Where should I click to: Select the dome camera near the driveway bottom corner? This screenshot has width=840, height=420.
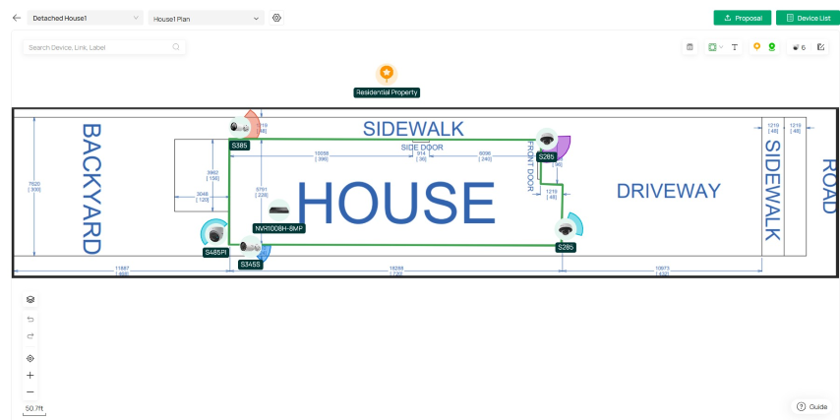pyautogui.click(x=566, y=229)
